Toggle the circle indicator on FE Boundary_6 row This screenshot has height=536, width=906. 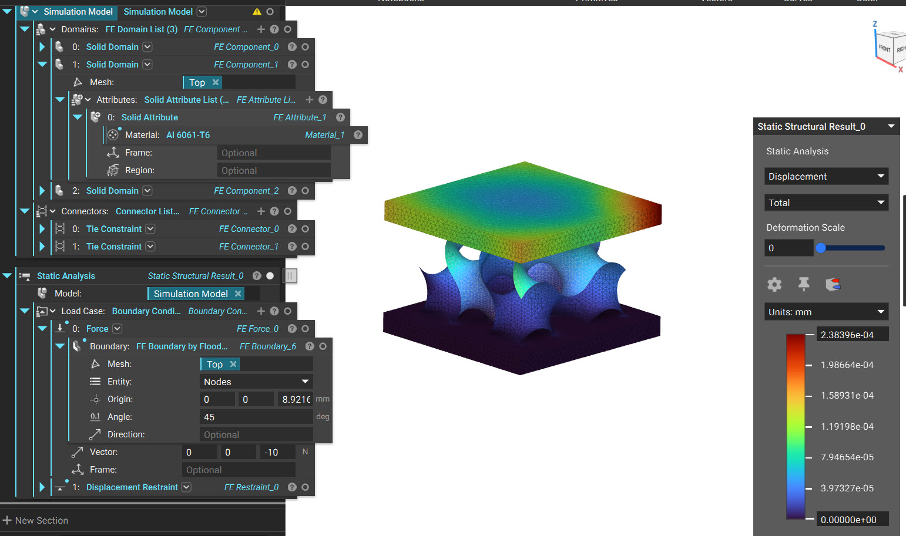(x=322, y=346)
